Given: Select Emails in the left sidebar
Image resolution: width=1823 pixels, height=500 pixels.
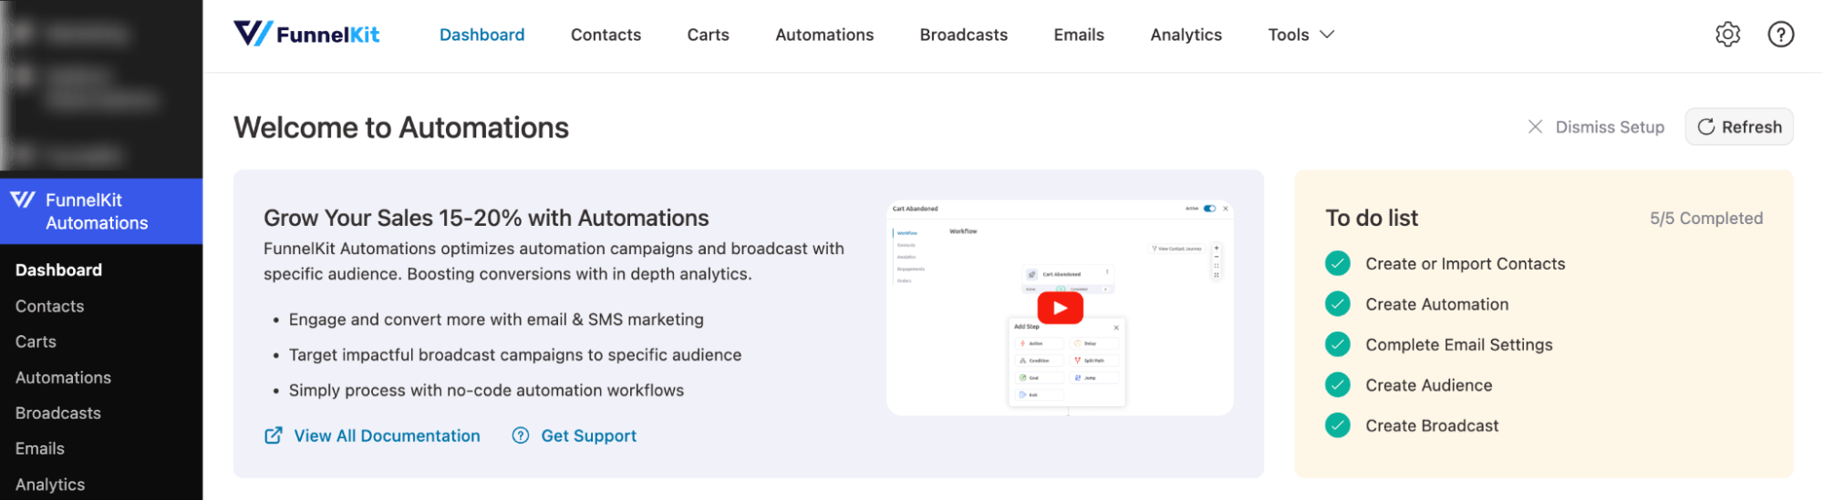Looking at the screenshot, I should [39, 448].
